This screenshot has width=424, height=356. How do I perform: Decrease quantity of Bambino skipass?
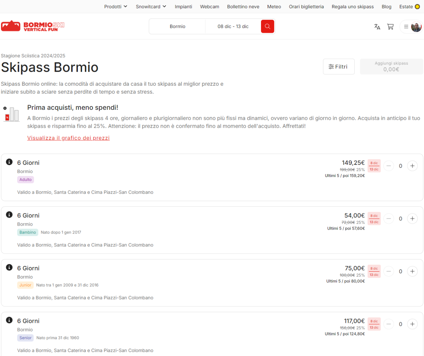[x=389, y=218]
